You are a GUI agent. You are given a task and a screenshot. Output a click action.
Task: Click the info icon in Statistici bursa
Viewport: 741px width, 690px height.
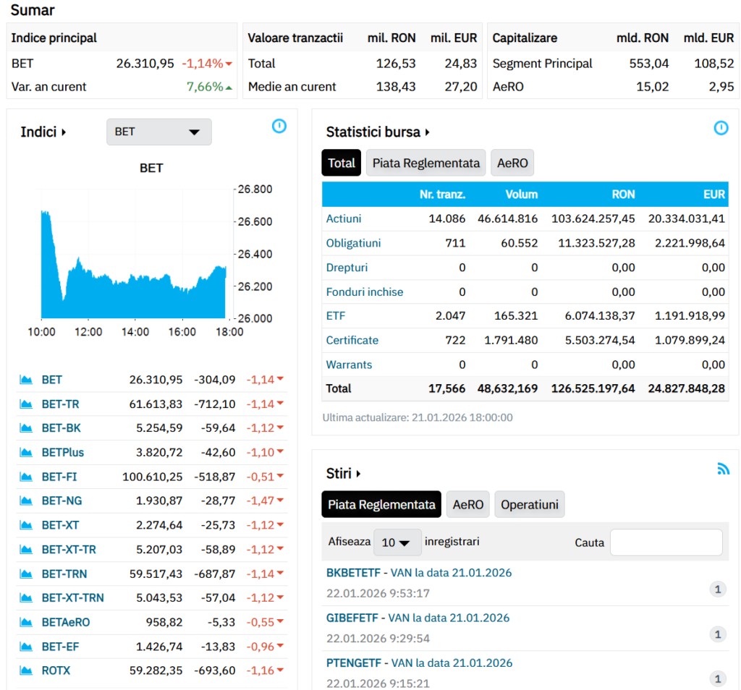pyautogui.click(x=721, y=128)
